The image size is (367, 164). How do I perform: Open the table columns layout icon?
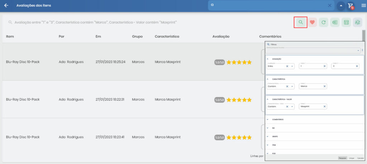(x=346, y=22)
